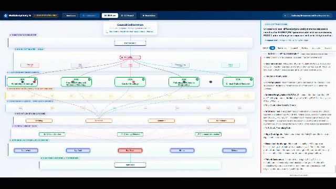This screenshot has width=336, height=189.
Task: Collapse the blue router section header below the conductor
Action: (x=29, y=49)
